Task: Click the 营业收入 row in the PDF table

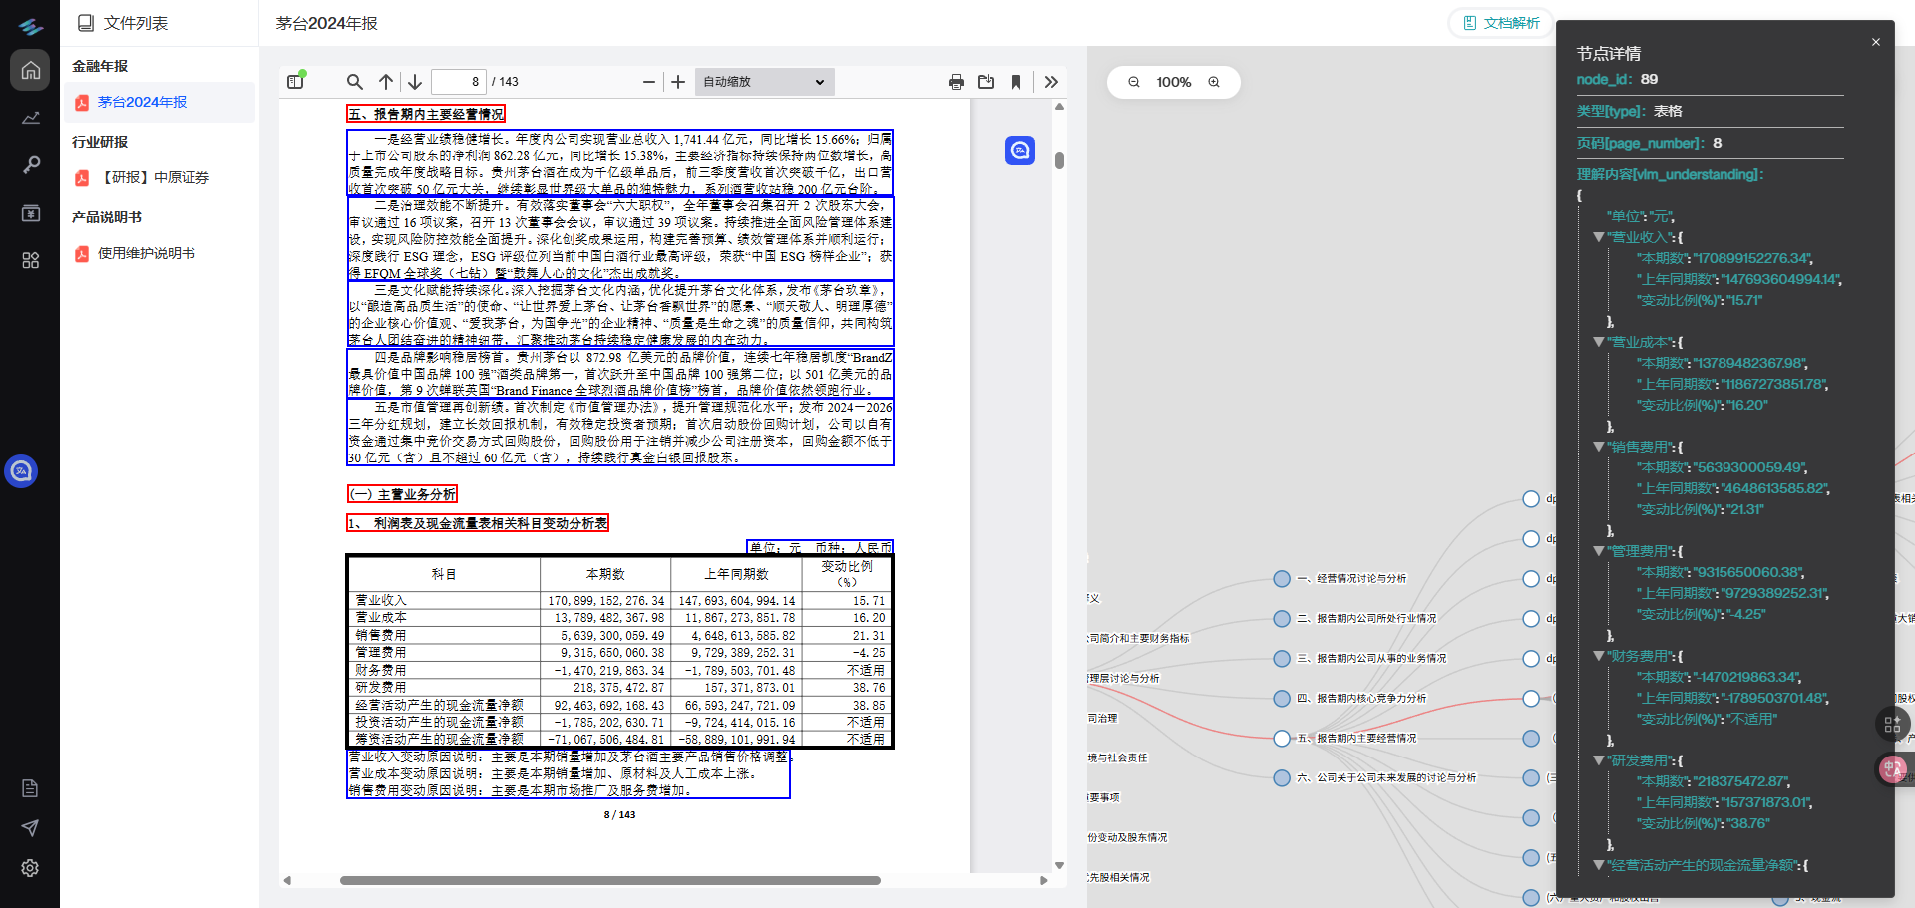Action: (x=618, y=601)
